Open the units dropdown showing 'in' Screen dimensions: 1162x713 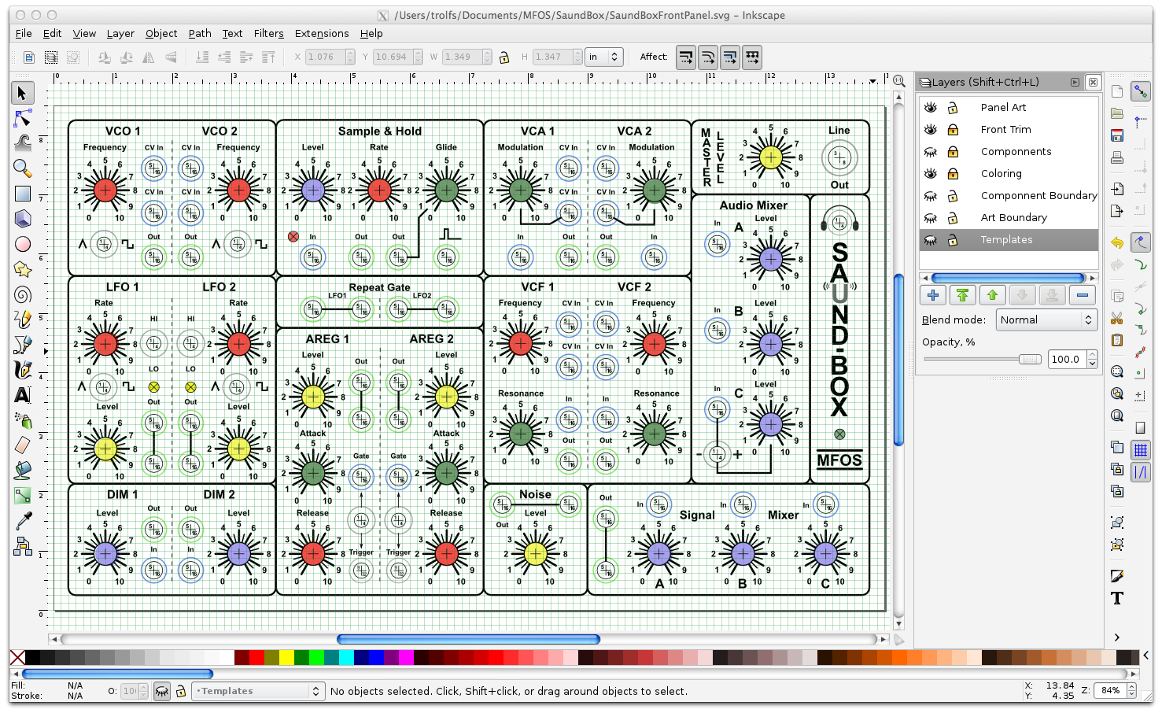coord(604,57)
